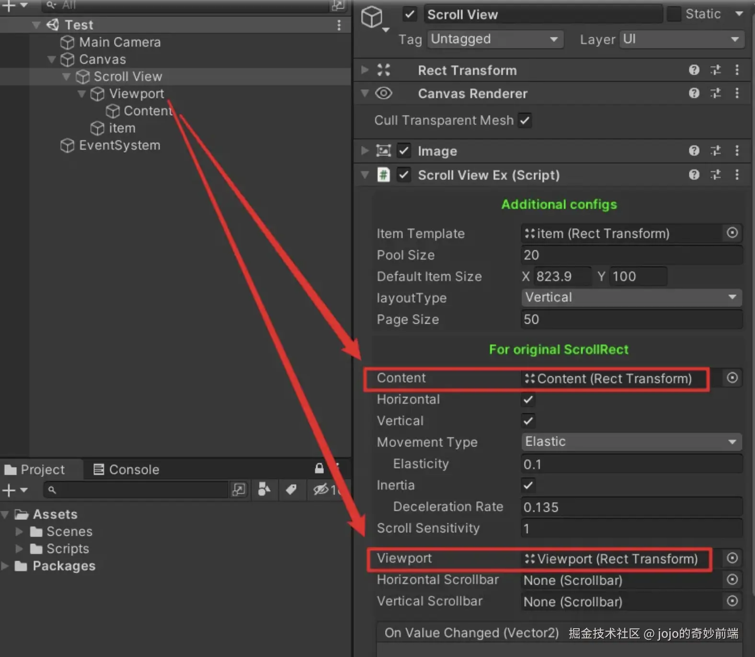Select the Content object in Hierarchy

click(x=148, y=111)
